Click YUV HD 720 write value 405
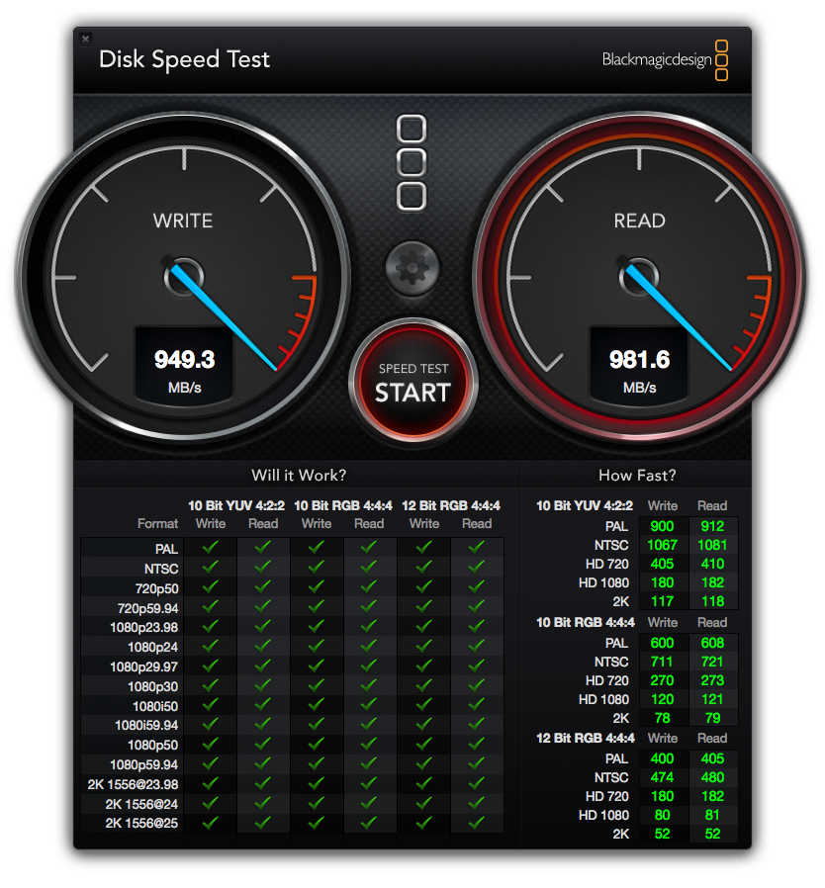This screenshot has height=888, width=825. click(662, 564)
